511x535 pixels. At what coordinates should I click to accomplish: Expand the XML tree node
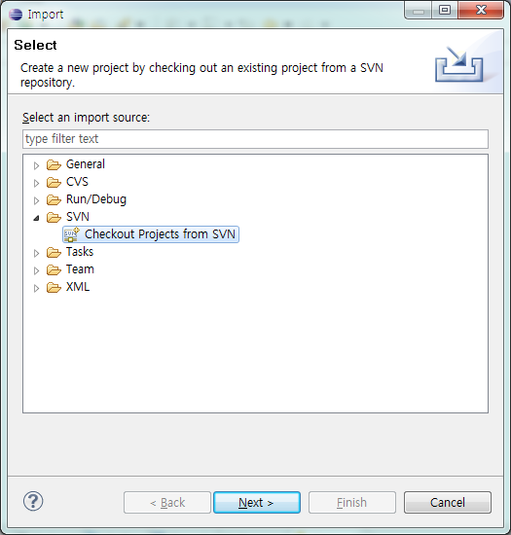(x=36, y=288)
